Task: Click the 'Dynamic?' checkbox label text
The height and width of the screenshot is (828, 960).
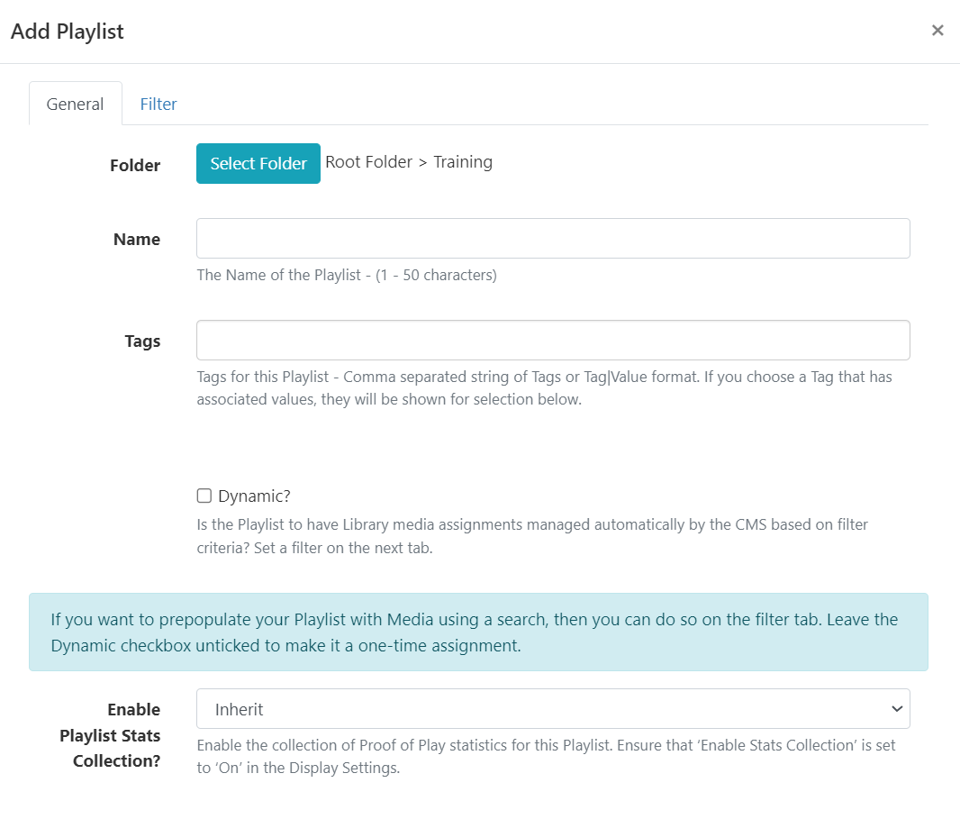Action: (254, 496)
